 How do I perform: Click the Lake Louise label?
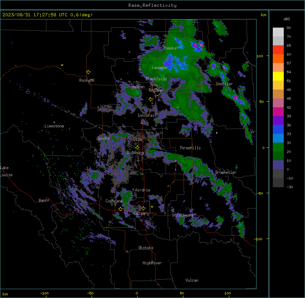click(6, 171)
